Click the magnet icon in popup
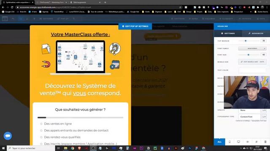Viewport: 270px width, 151px height. tap(46, 64)
